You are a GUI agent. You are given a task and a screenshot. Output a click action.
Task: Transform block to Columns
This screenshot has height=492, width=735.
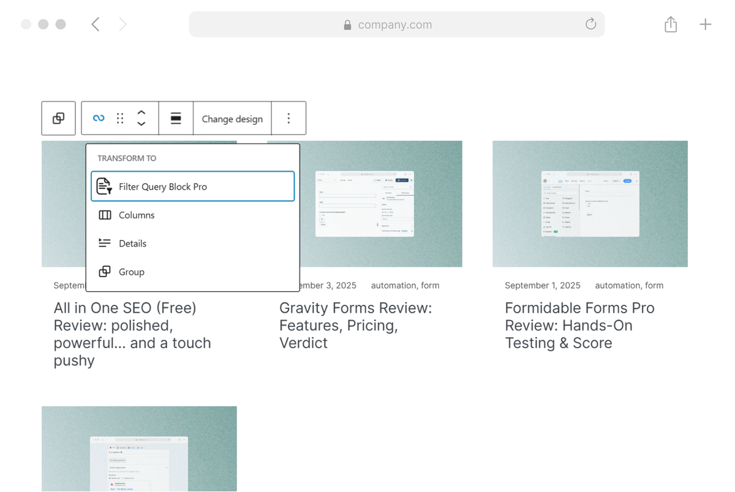[x=192, y=215]
